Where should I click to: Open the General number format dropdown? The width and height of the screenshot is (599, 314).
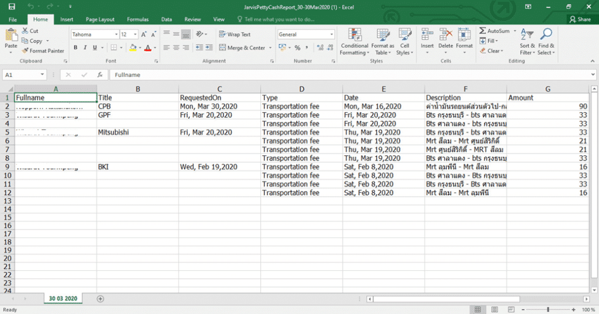coord(332,34)
